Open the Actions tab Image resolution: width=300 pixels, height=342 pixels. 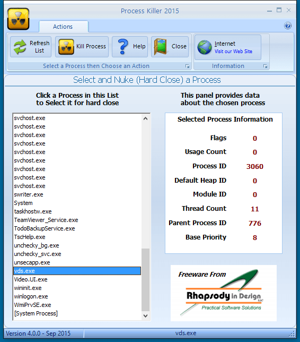coord(63,27)
